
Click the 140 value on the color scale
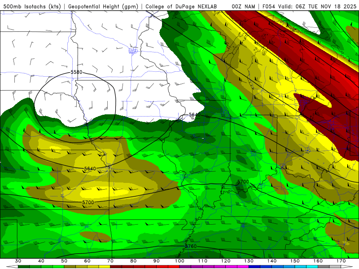tap(272, 261)
